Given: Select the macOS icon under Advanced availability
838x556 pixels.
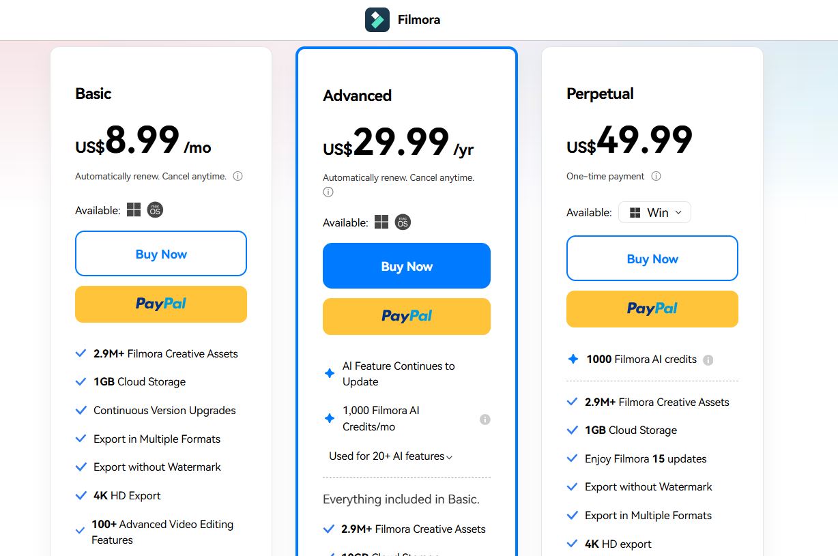Looking at the screenshot, I should pyautogui.click(x=403, y=222).
